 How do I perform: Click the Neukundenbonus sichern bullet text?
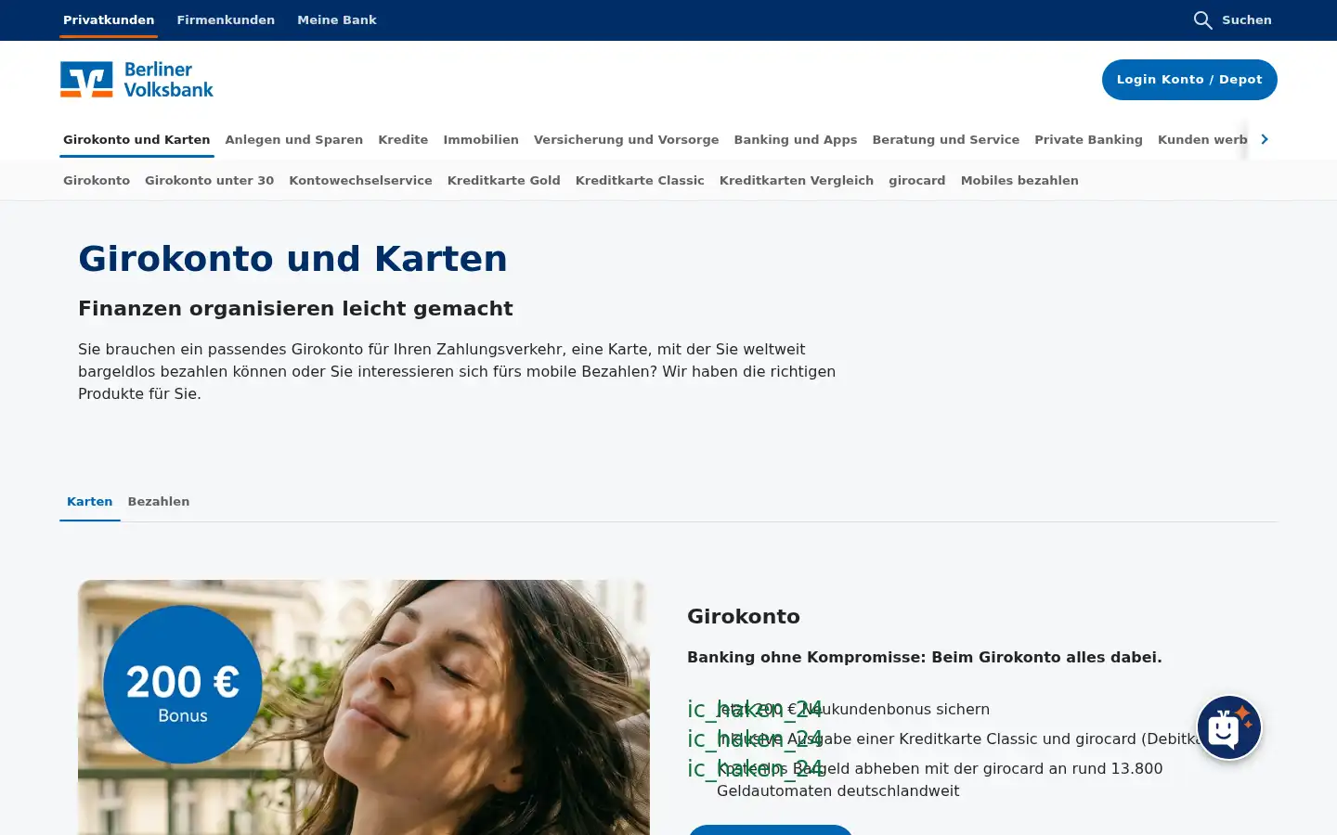point(853,709)
